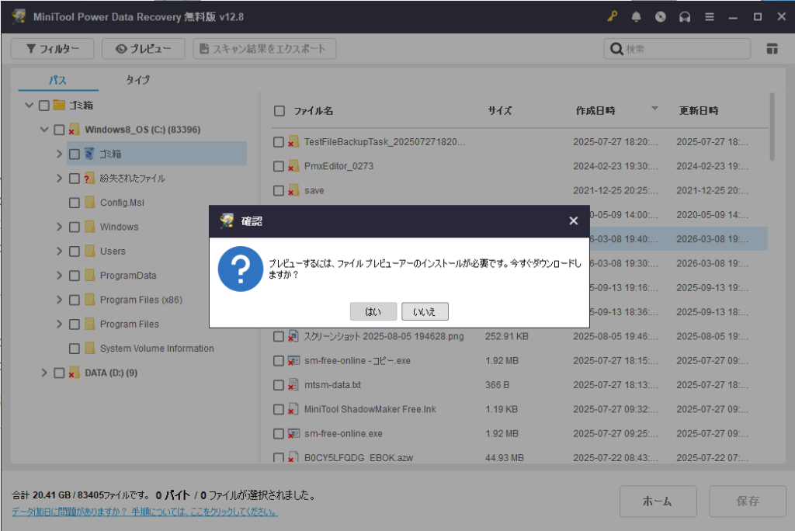The width and height of the screenshot is (795, 531).
Task: Collapse the Windows8_OS (C:) node
Action: 44,130
